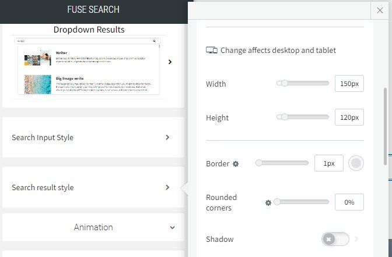Click the gear icon beside Rounded corners
Viewport: 392px width, 257px height.
click(268, 202)
